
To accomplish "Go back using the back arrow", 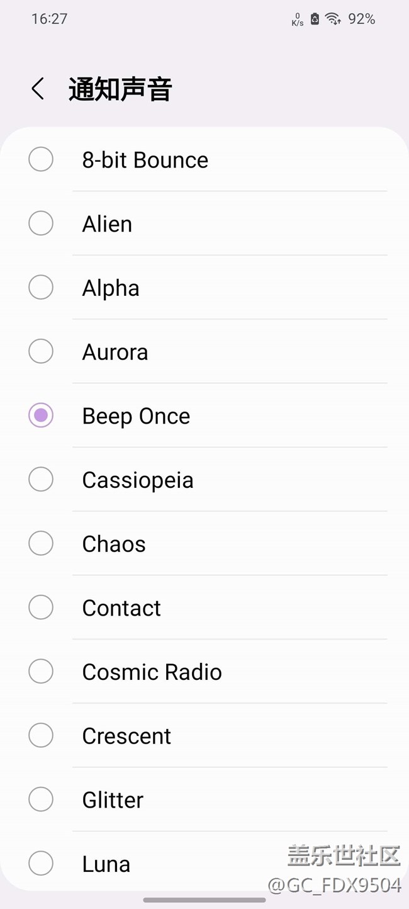I will (x=38, y=89).
